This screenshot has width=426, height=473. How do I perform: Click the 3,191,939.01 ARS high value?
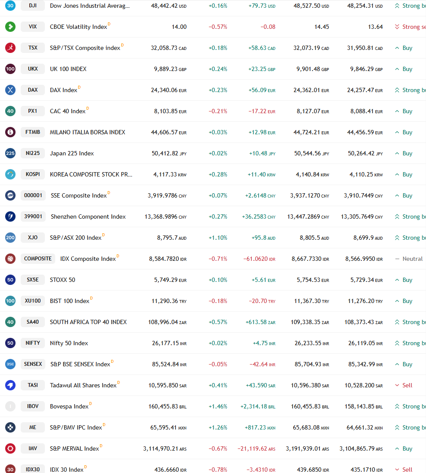[x=307, y=449]
